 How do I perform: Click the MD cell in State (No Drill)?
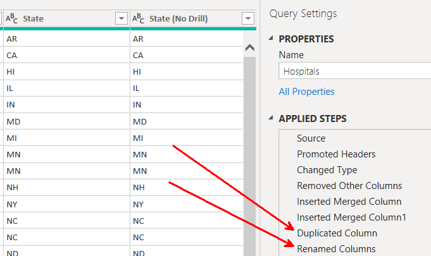[x=186, y=121]
